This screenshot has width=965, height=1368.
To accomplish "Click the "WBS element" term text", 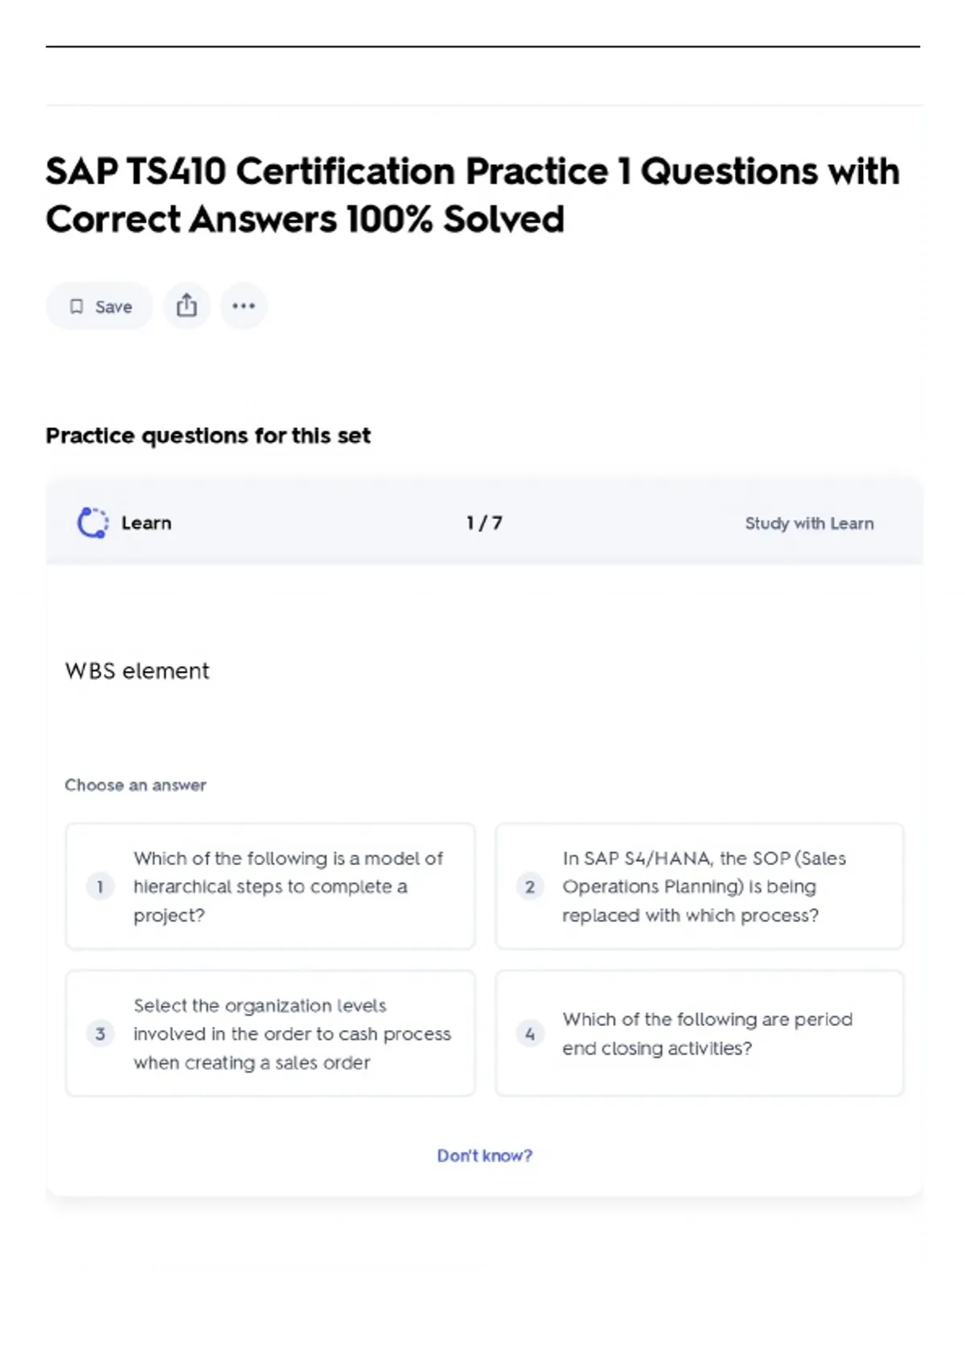I will click(x=137, y=671).
